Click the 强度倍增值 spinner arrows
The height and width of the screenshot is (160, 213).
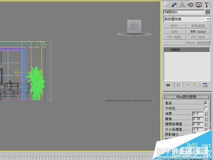(206, 124)
